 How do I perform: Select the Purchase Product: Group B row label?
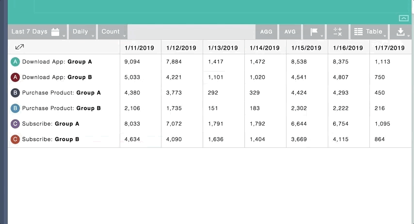62,108
